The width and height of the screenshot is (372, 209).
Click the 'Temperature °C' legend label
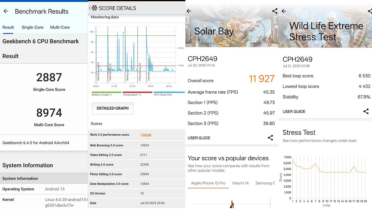pos(132,95)
